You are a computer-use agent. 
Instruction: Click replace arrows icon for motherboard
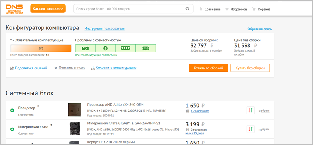(x=251, y=129)
